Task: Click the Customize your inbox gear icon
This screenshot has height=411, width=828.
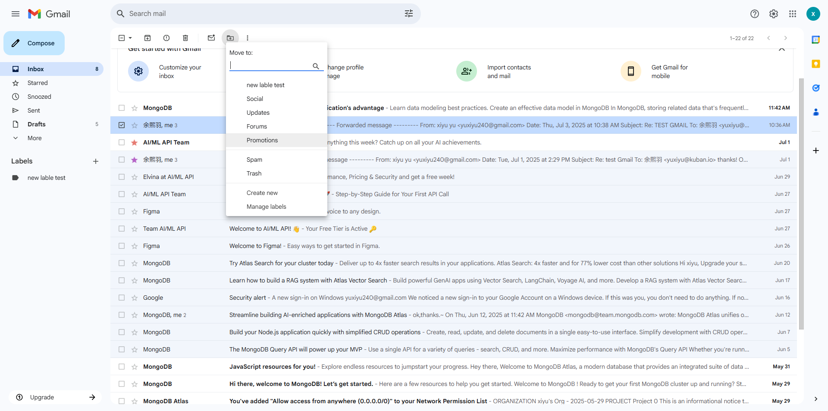Action: coord(138,71)
